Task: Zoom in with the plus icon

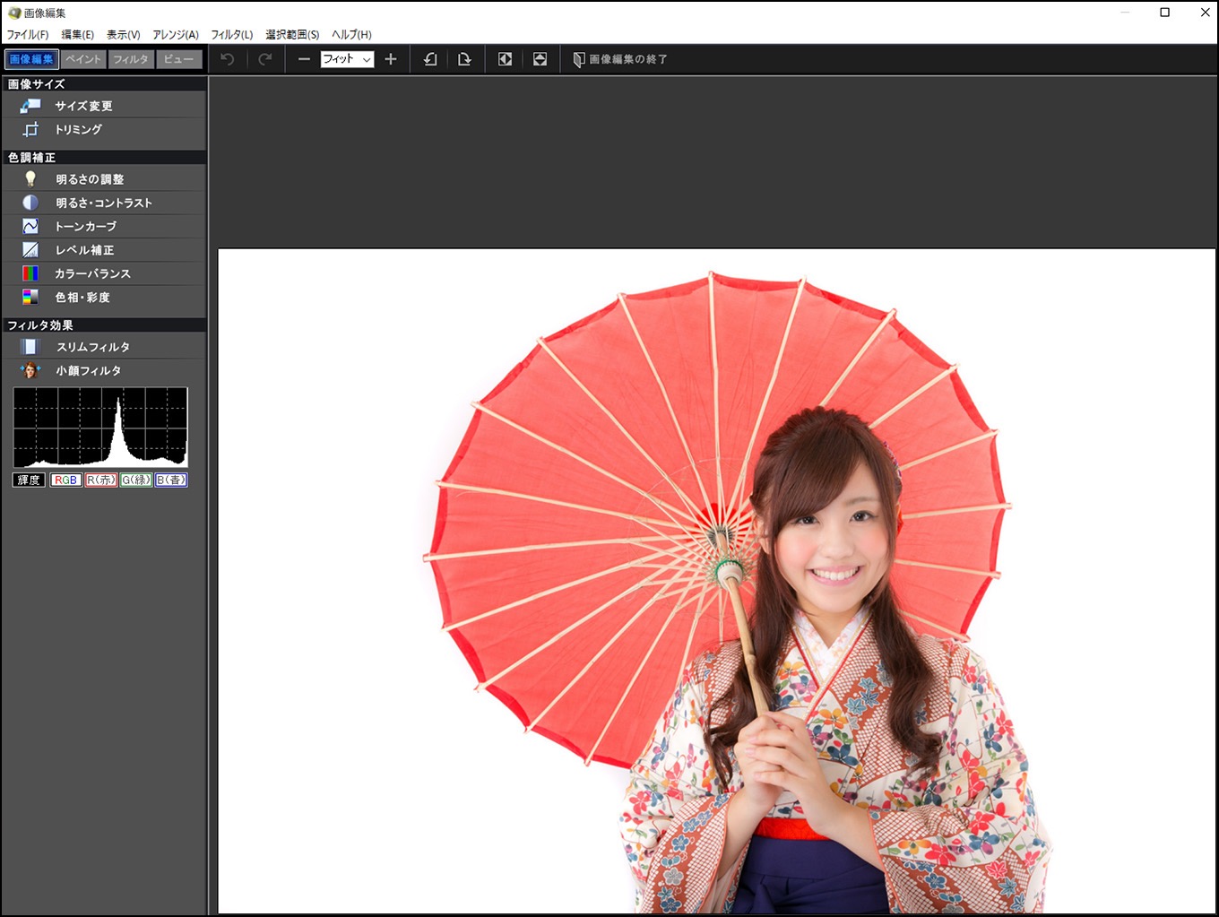Action: pyautogui.click(x=391, y=59)
